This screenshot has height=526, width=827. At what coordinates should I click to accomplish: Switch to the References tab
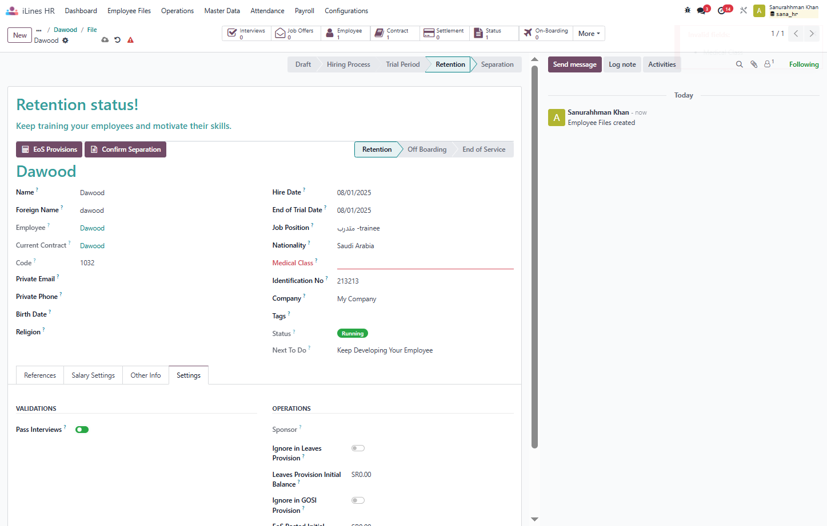[40, 375]
